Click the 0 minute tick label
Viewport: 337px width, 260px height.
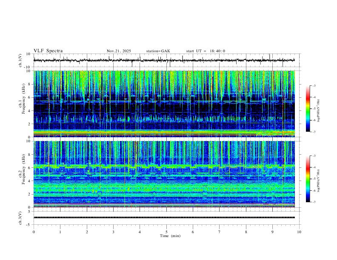pos(34,232)
